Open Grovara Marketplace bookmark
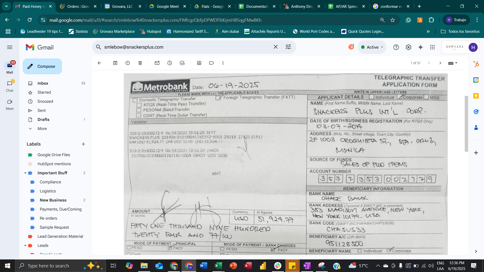Image resolution: width=484 pixels, height=272 pixels. [x=114, y=31]
